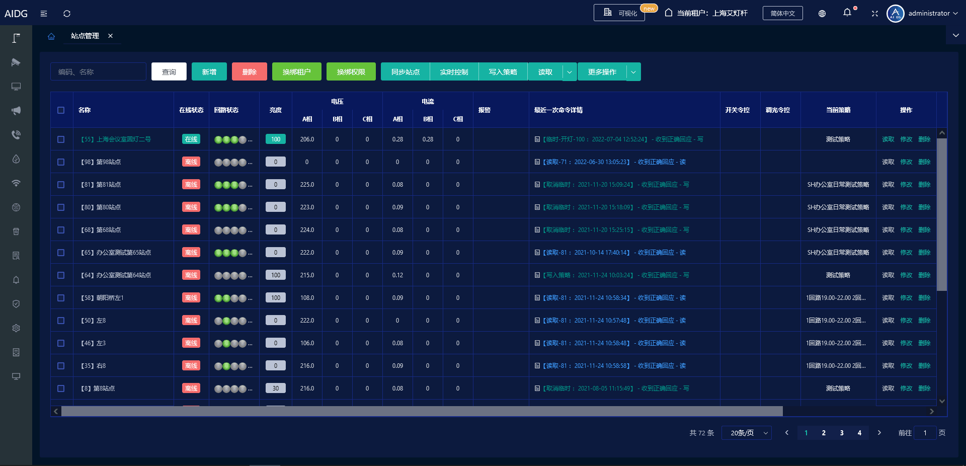
Task: Open the 可视化 visualization button
Action: click(x=619, y=13)
